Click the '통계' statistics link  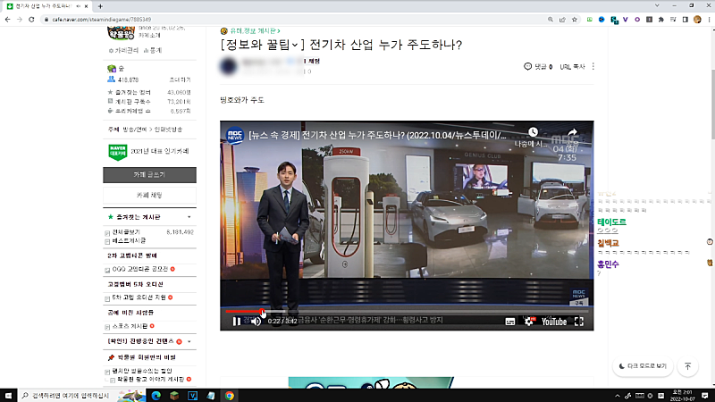tap(153, 51)
